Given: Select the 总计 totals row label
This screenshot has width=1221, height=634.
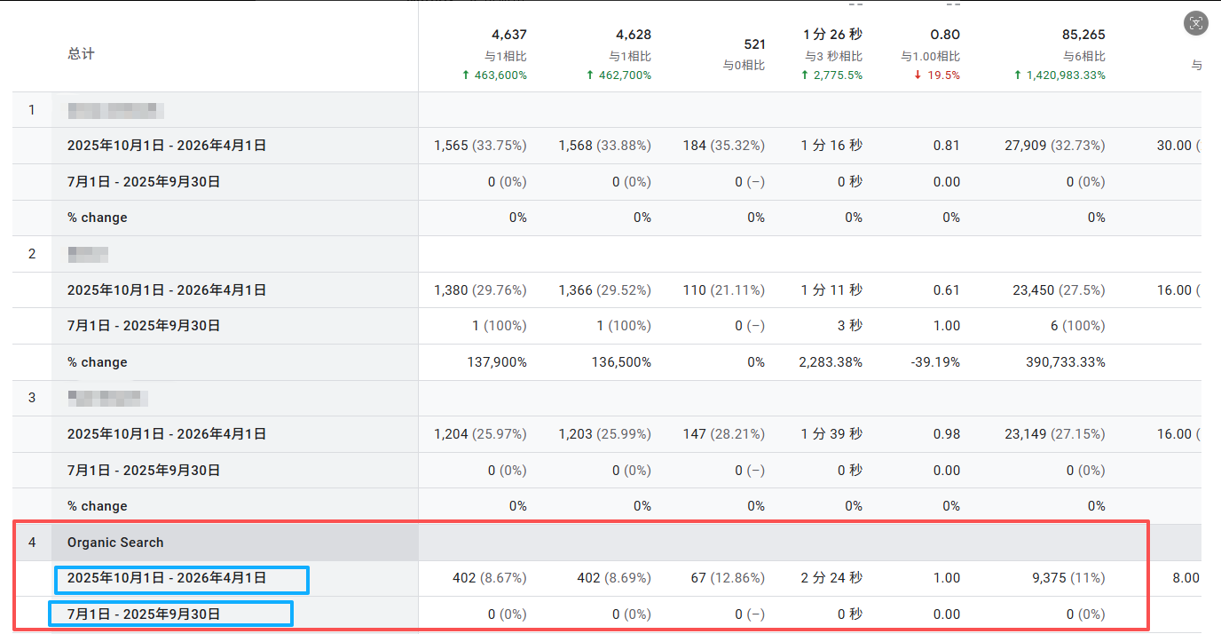Looking at the screenshot, I should (x=81, y=54).
